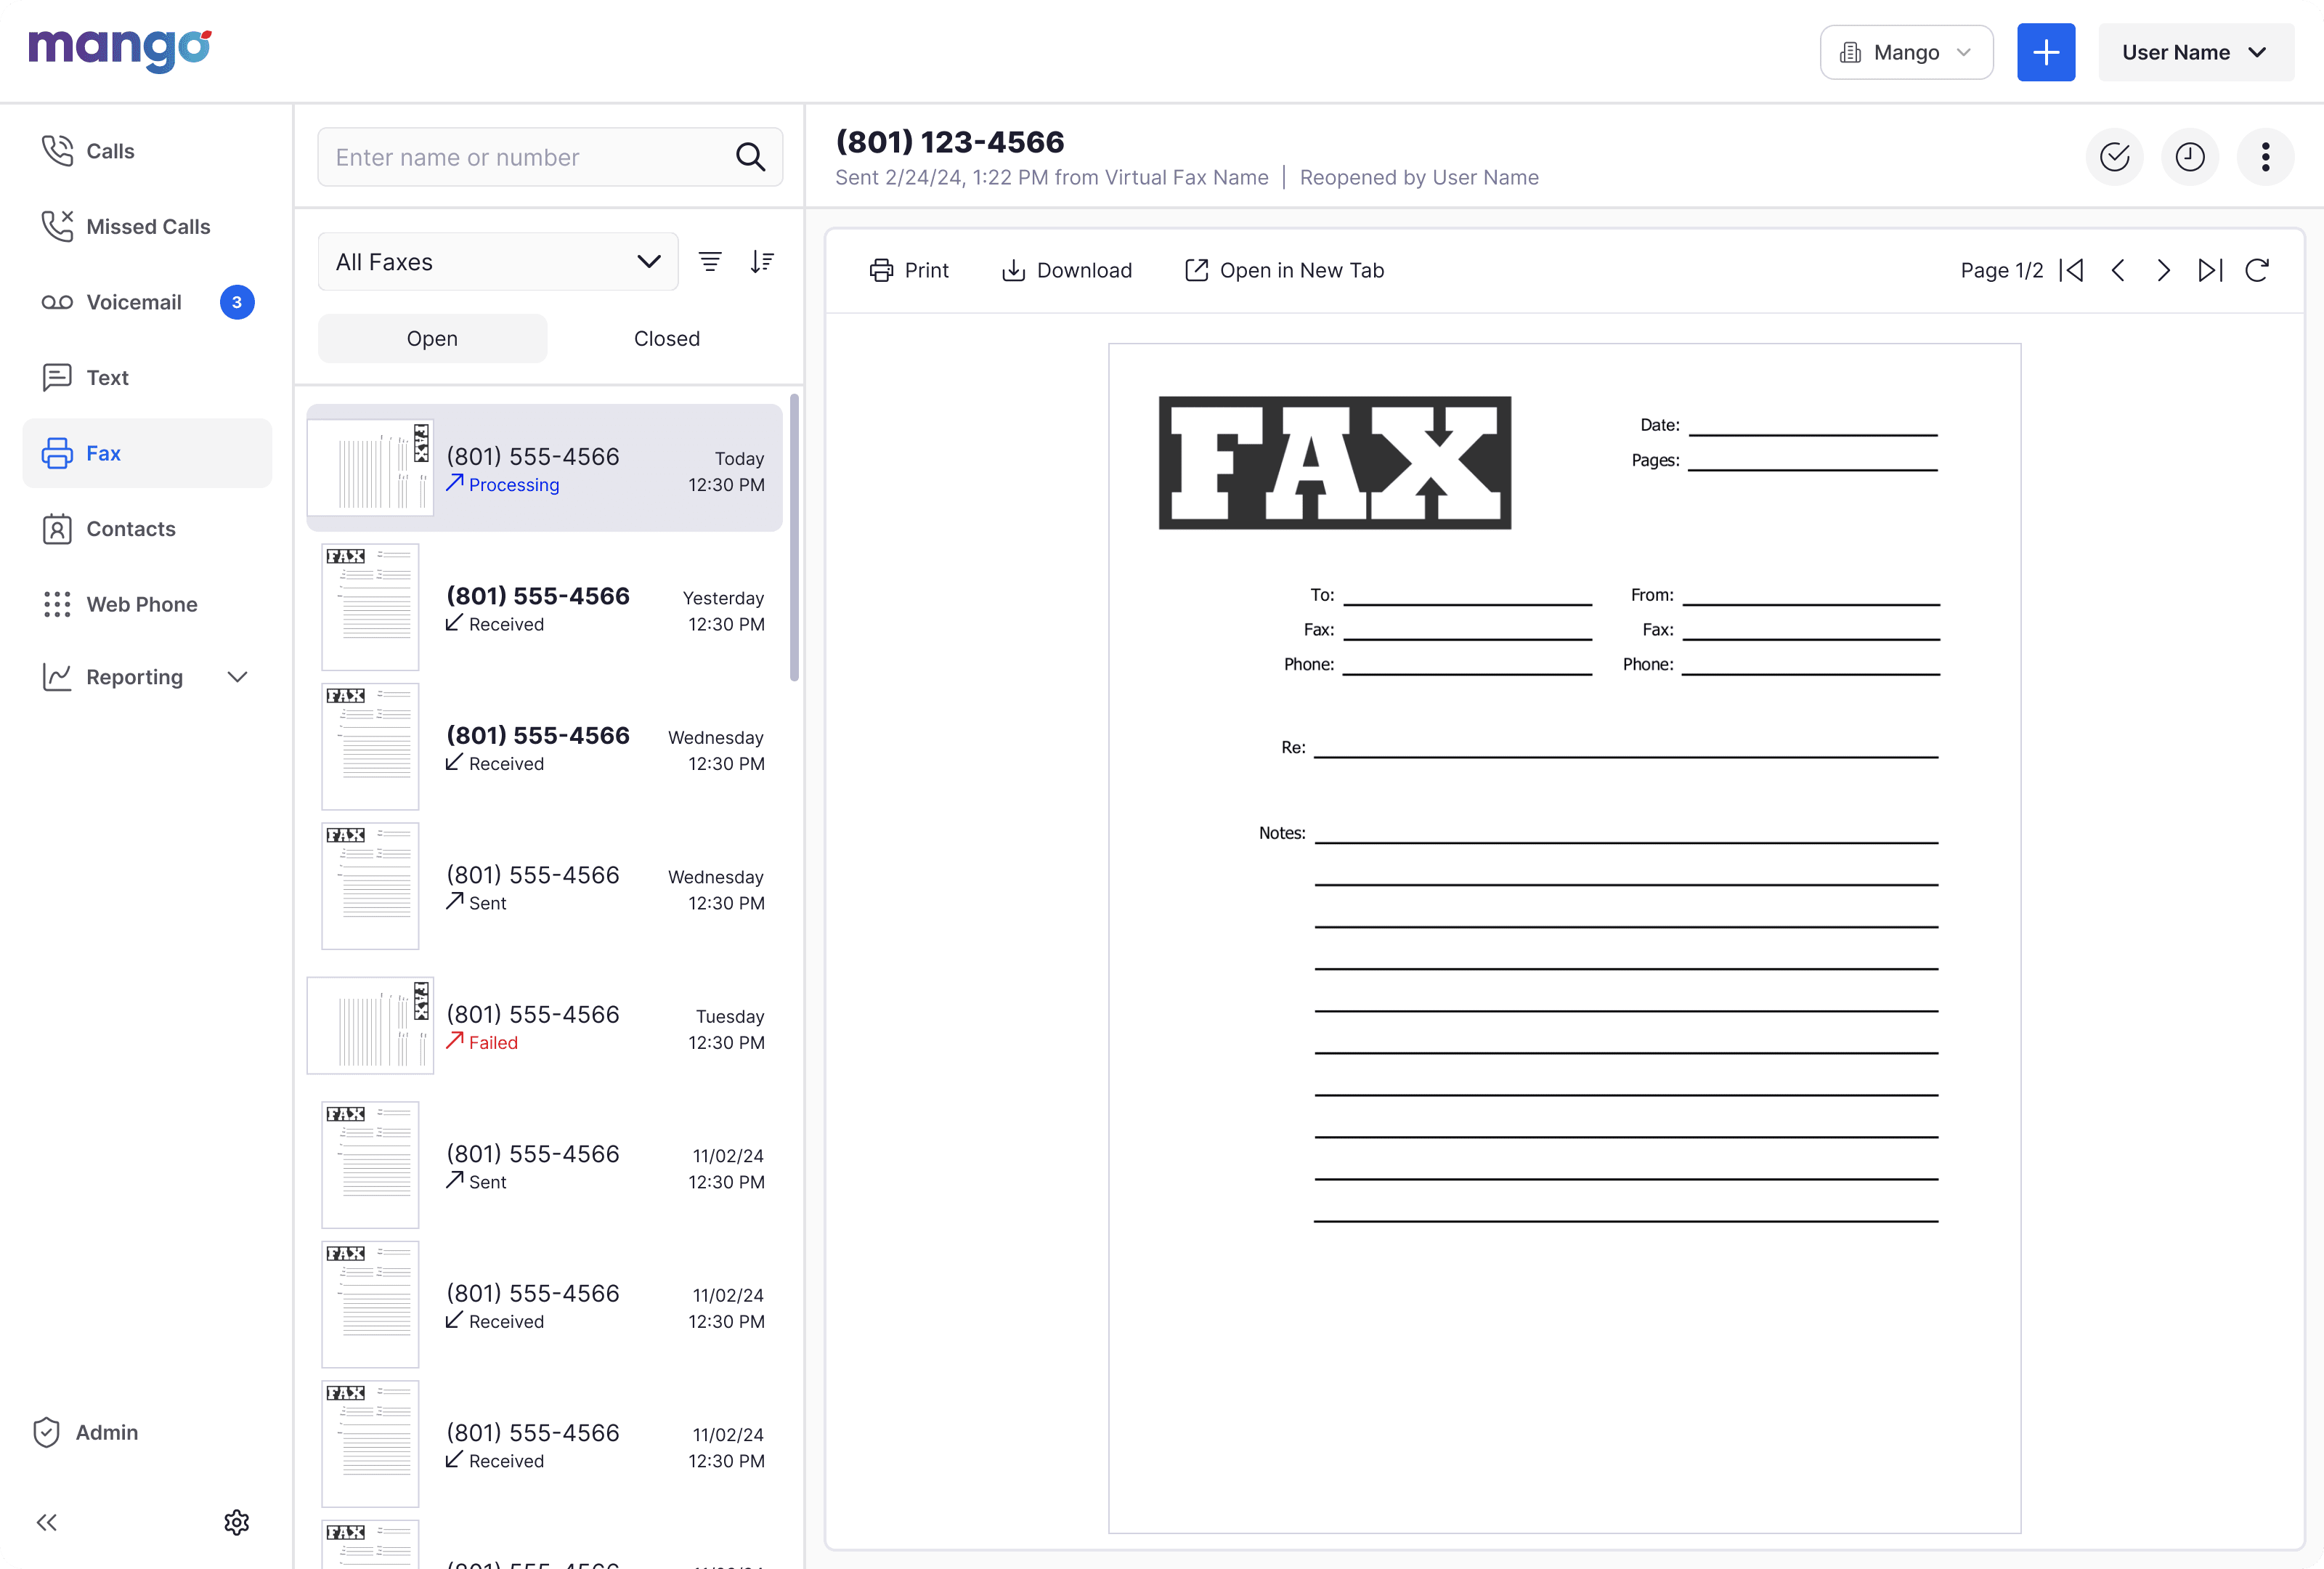
Task: Switch to the Open tab
Action: tap(432, 338)
